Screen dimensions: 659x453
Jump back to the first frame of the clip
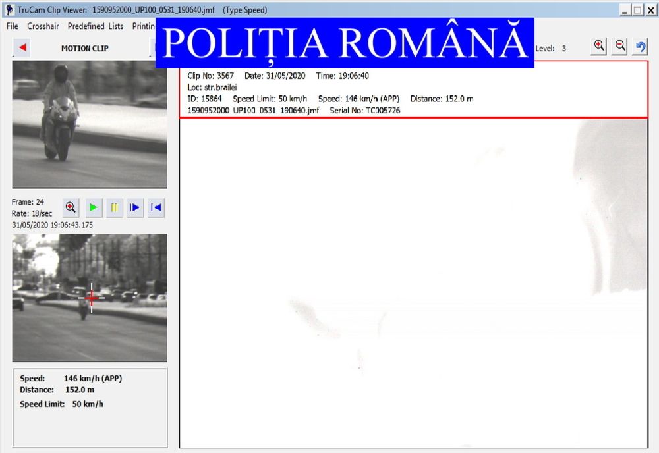click(x=156, y=207)
